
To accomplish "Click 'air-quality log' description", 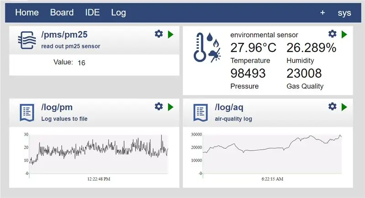I will (233, 119).
